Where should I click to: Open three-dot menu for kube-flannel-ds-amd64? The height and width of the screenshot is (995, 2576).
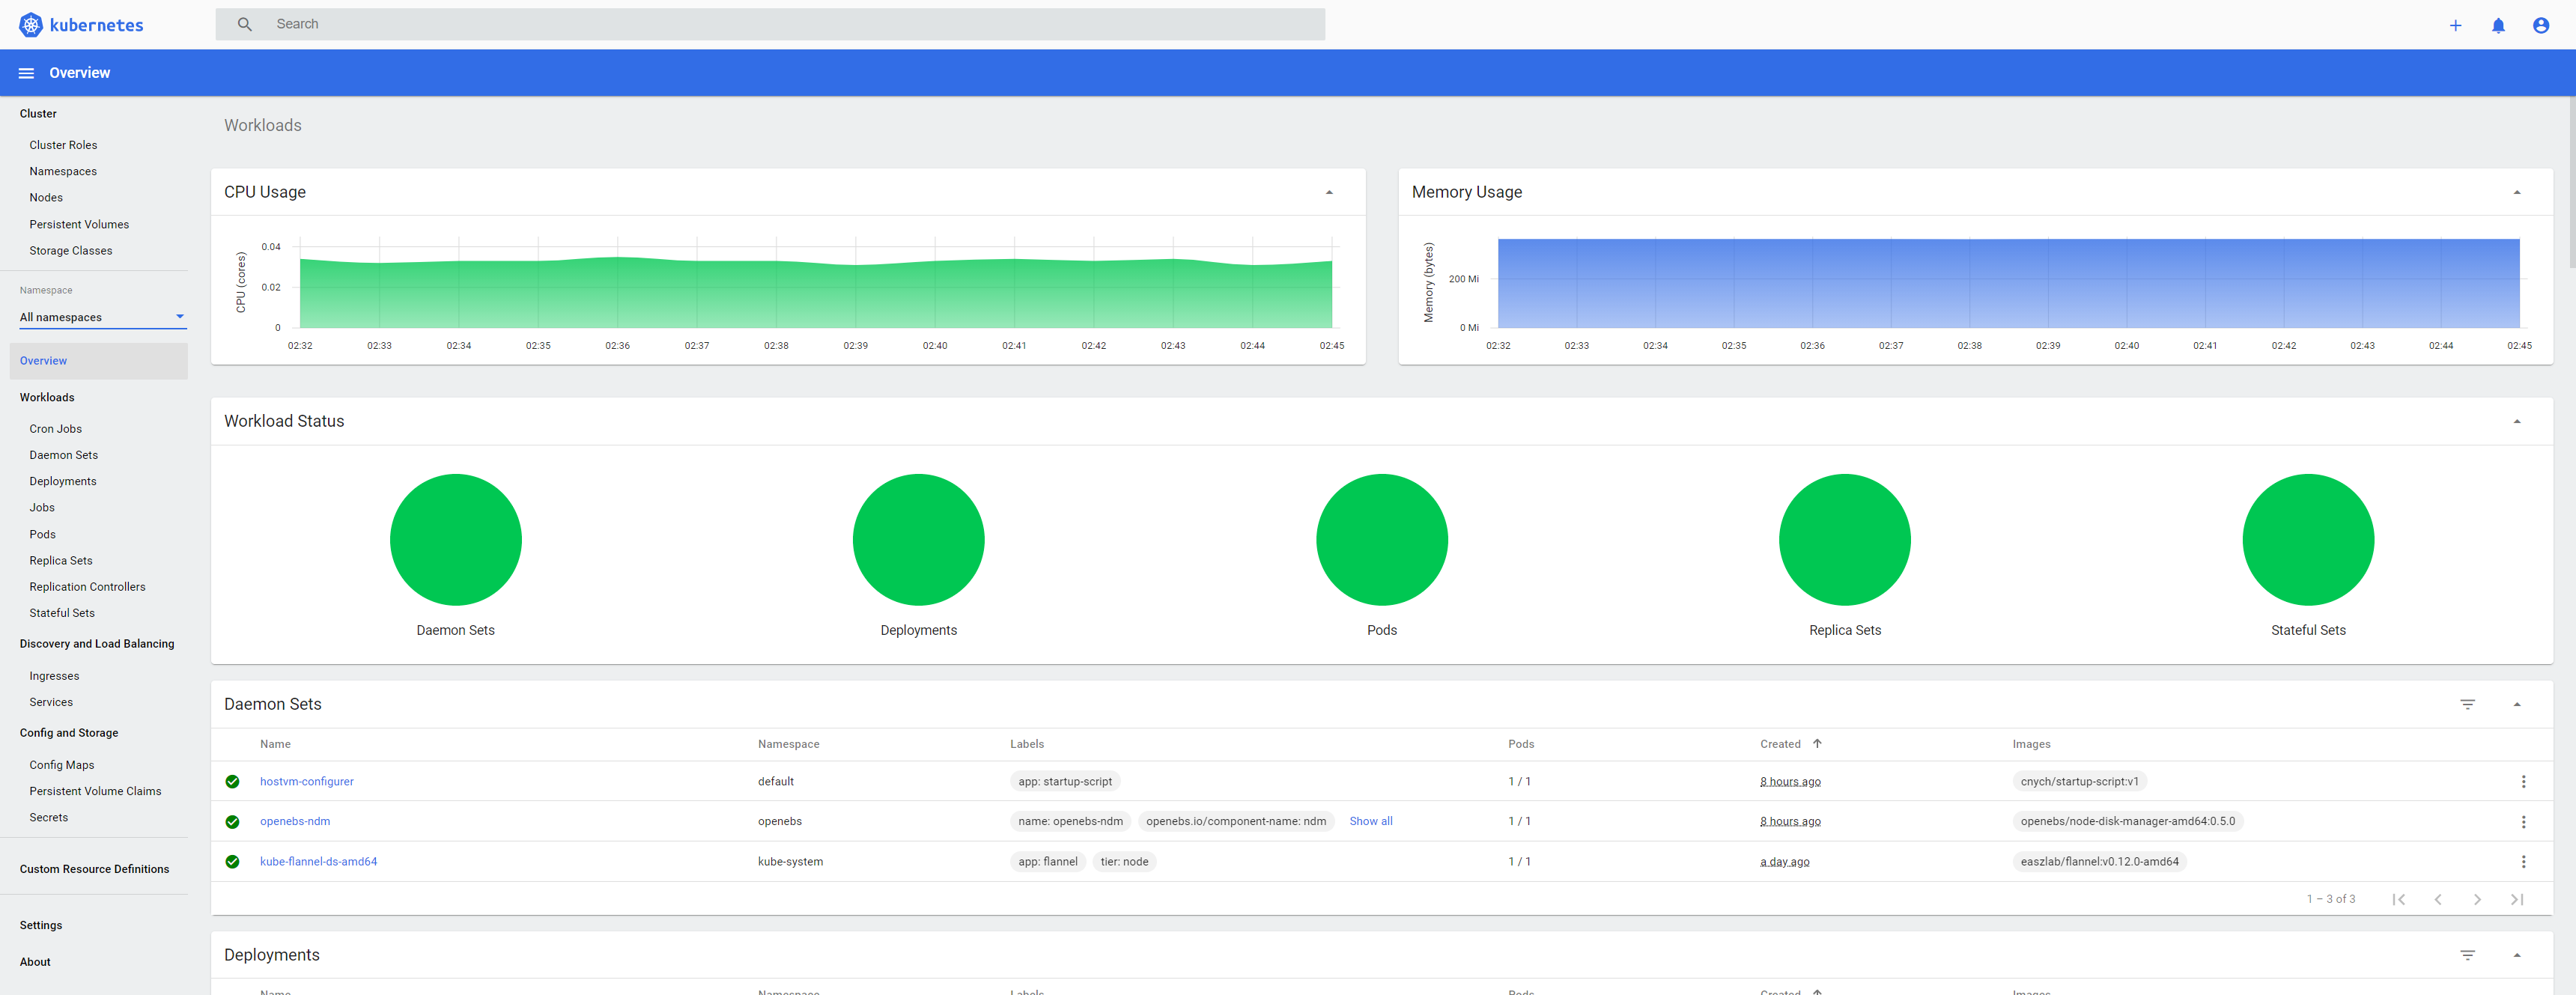coord(2522,861)
